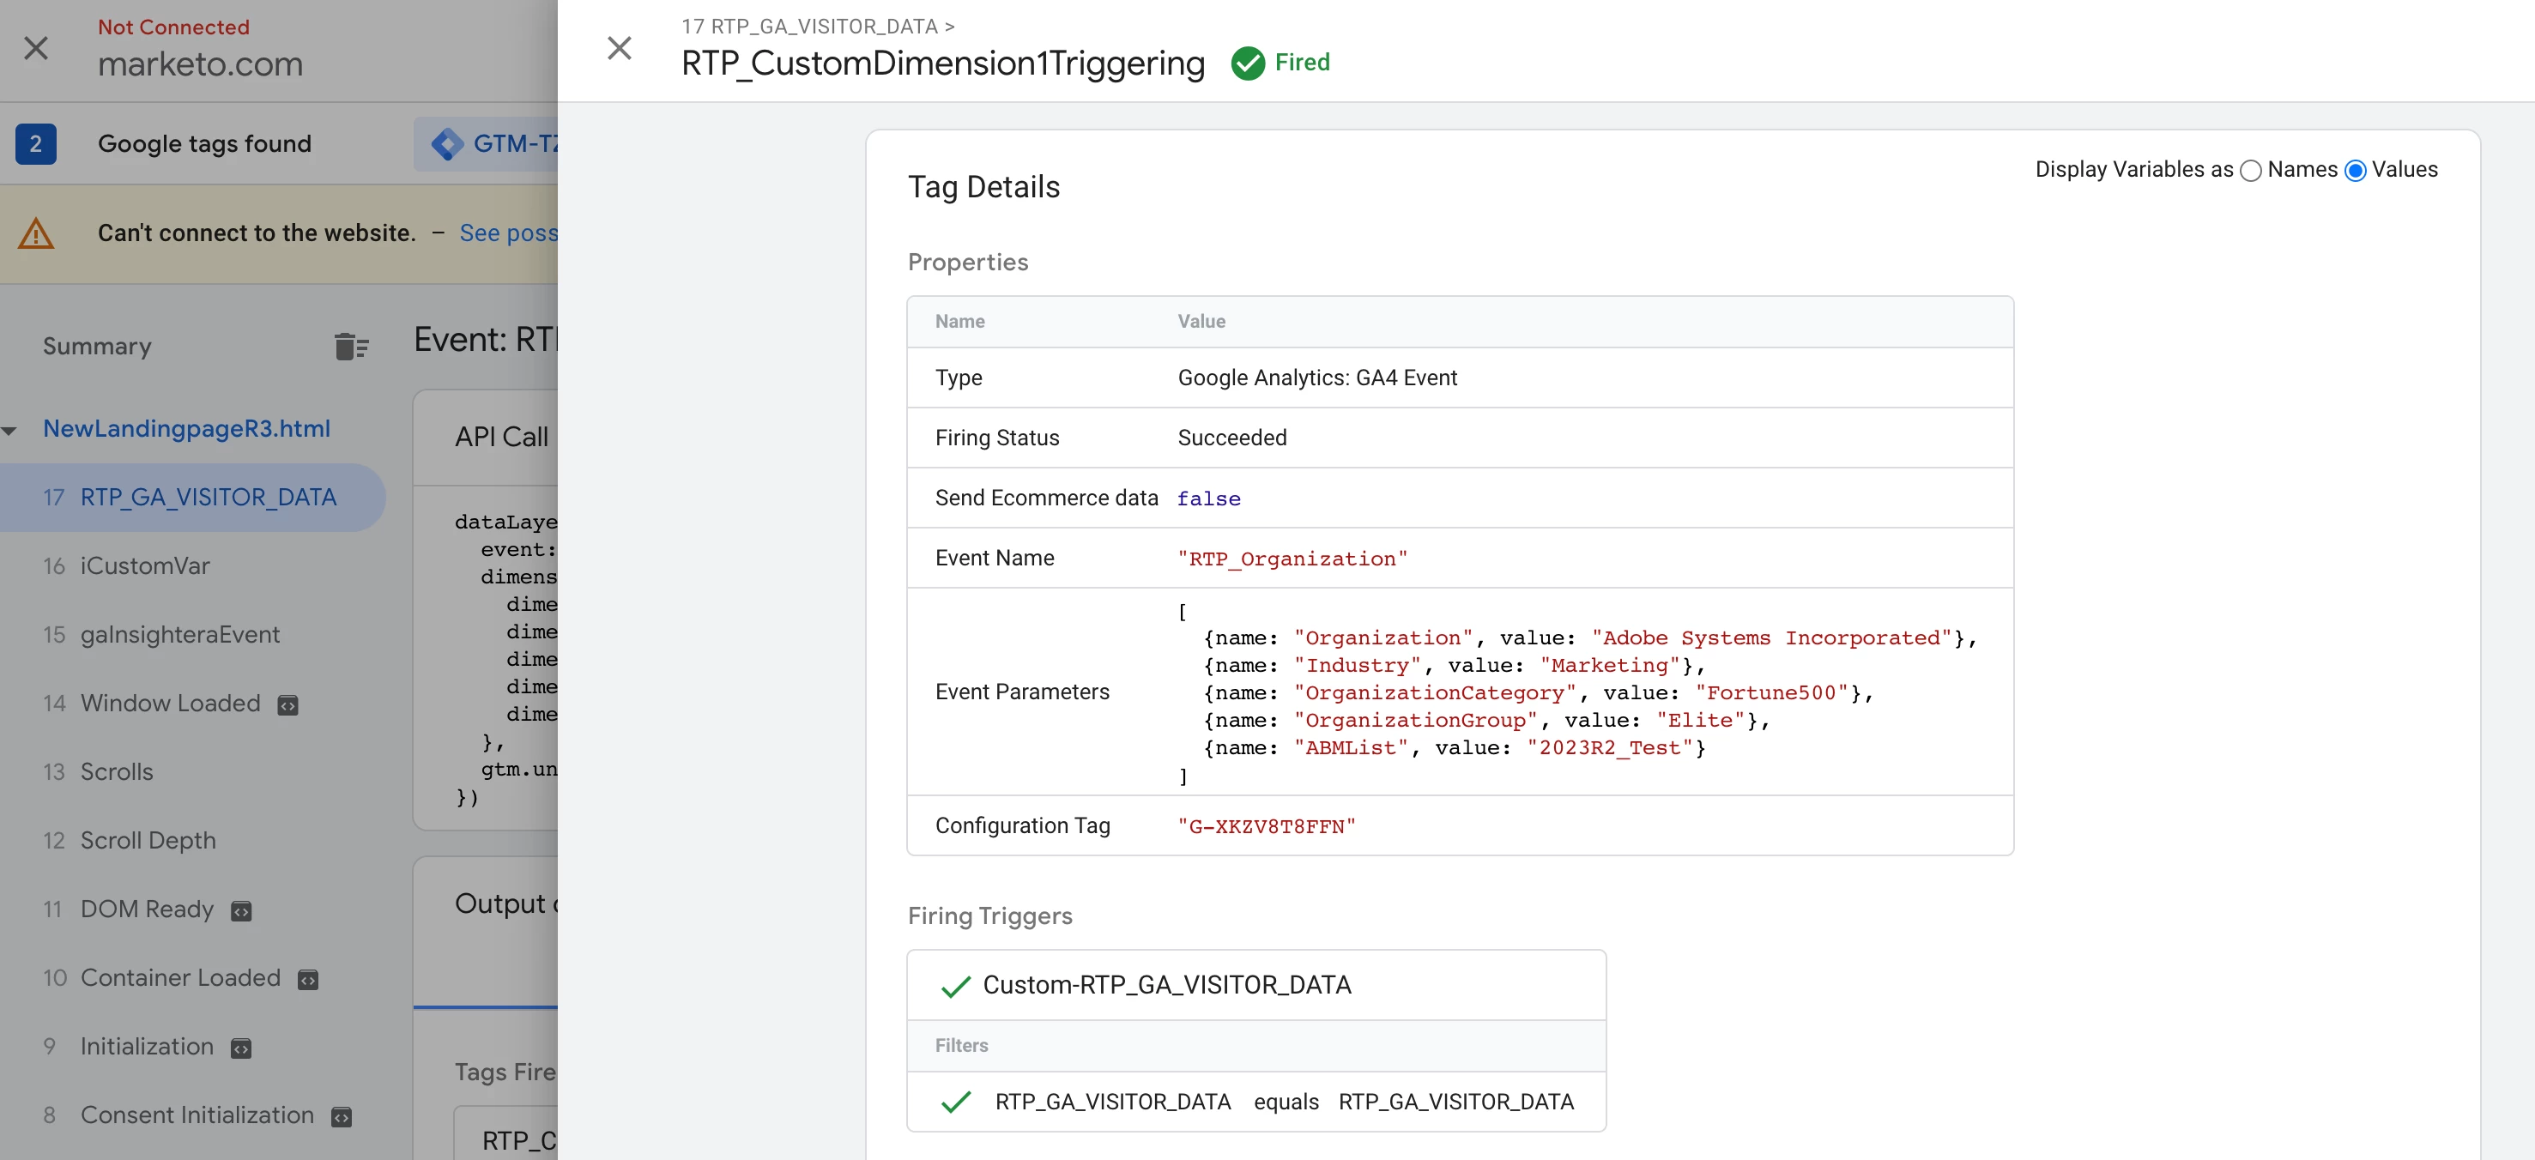Open the Custom-RTP_GA_VISITOR_DATA trigger
2535x1160 pixels.
point(1166,985)
